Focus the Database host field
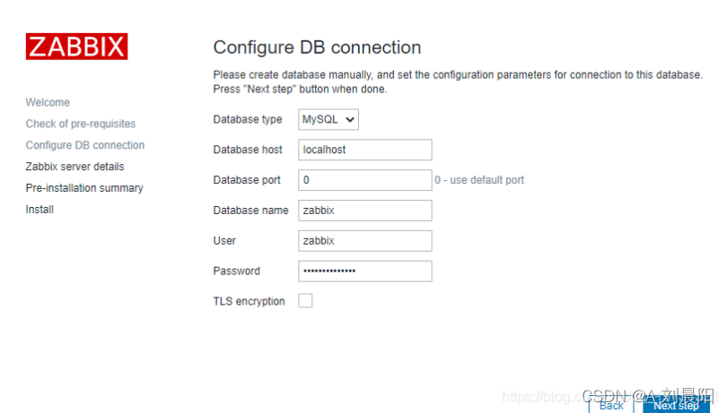This screenshot has height=413, width=727. pyautogui.click(x=364, y=150)
